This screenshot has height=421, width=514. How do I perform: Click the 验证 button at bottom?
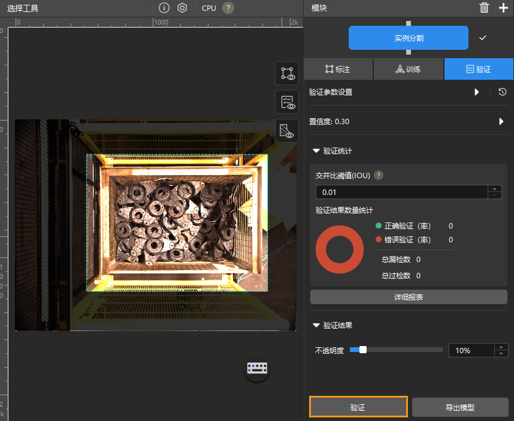pos(358,407)
